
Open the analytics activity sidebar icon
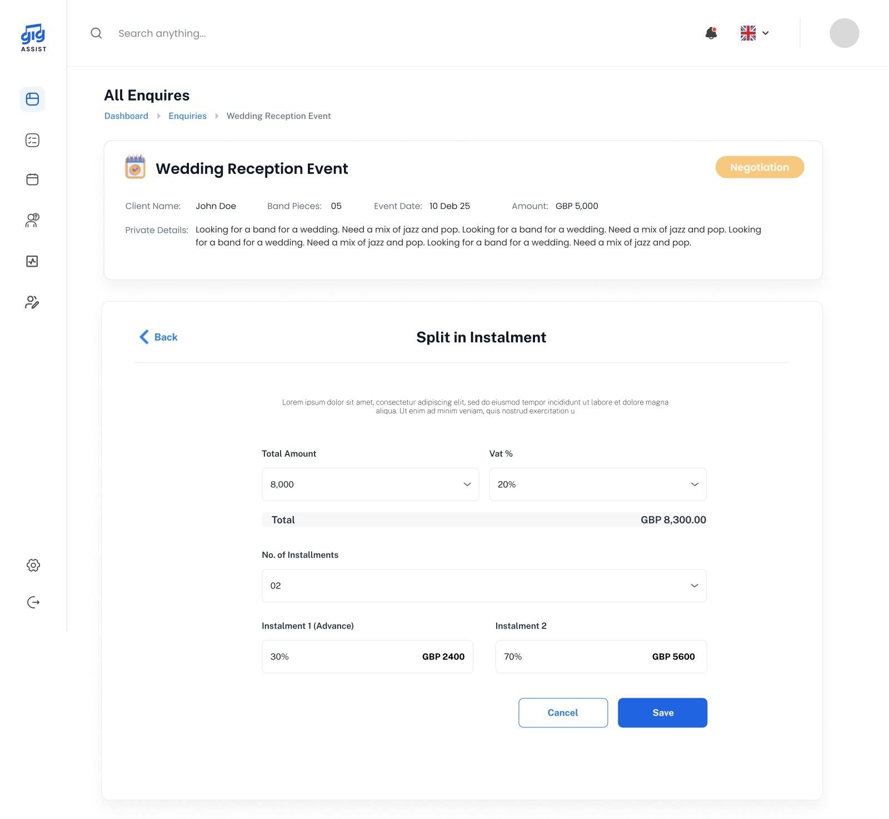coord(33,261)
